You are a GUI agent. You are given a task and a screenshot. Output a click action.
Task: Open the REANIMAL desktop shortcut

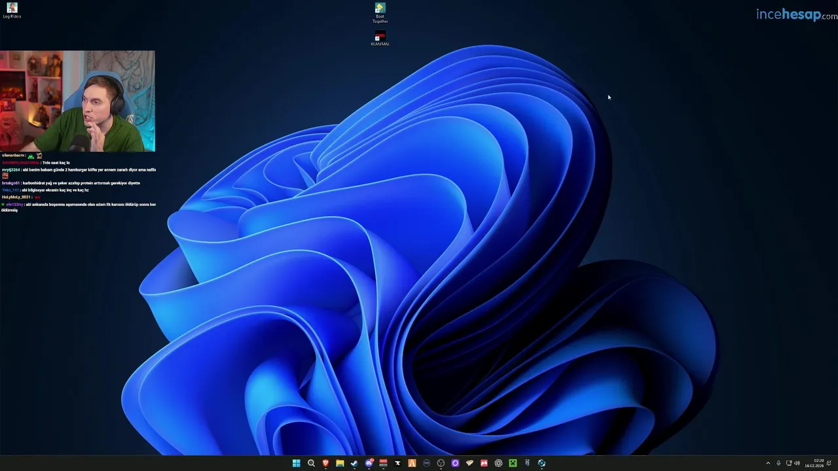click(x=380, y=38)
